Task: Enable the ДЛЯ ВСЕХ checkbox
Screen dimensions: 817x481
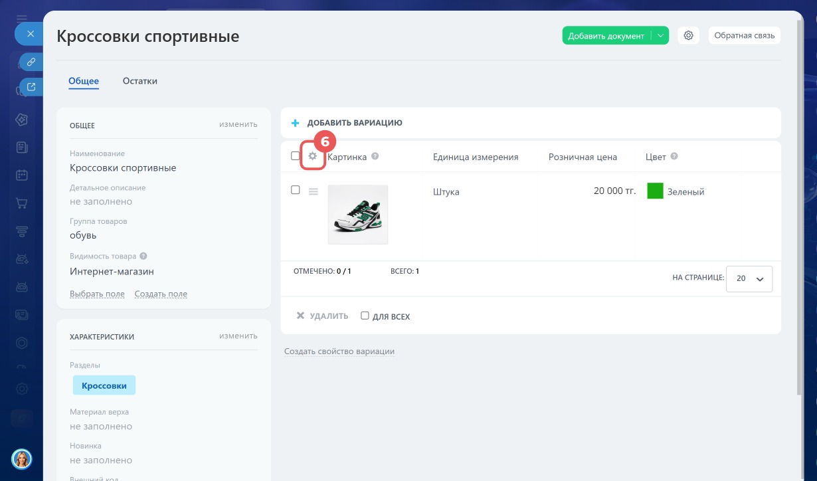Action: click(x=365, y=316)
